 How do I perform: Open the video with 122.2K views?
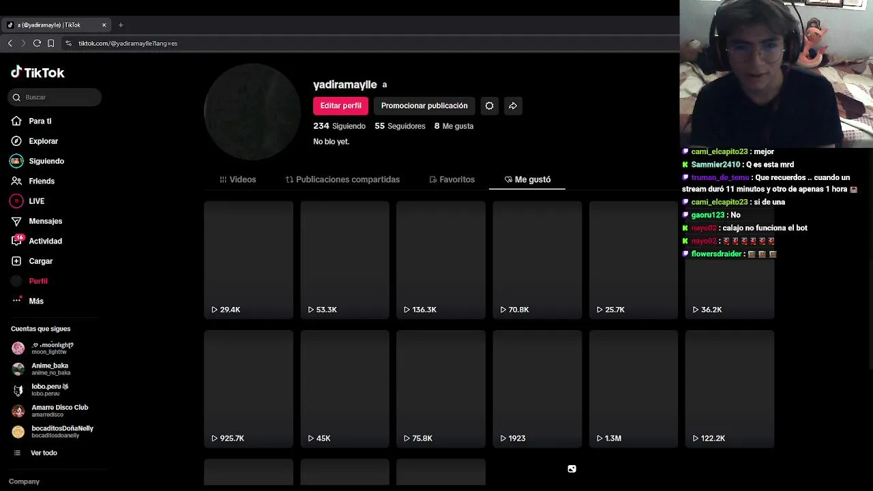coord(730,389)
